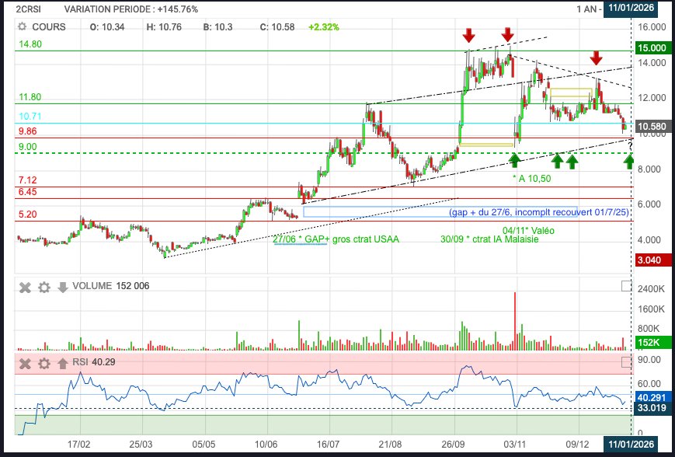Open RSI indicator settings gear
Screen dimensions: 675x457
tap(44, 364)
